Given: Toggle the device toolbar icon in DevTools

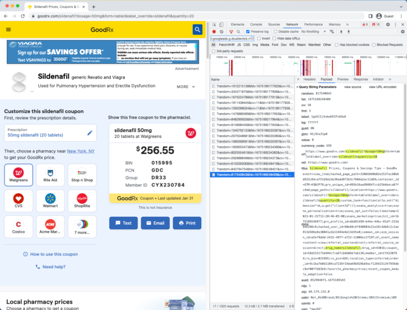Looking at the screenshot, I should coord(221,24).
